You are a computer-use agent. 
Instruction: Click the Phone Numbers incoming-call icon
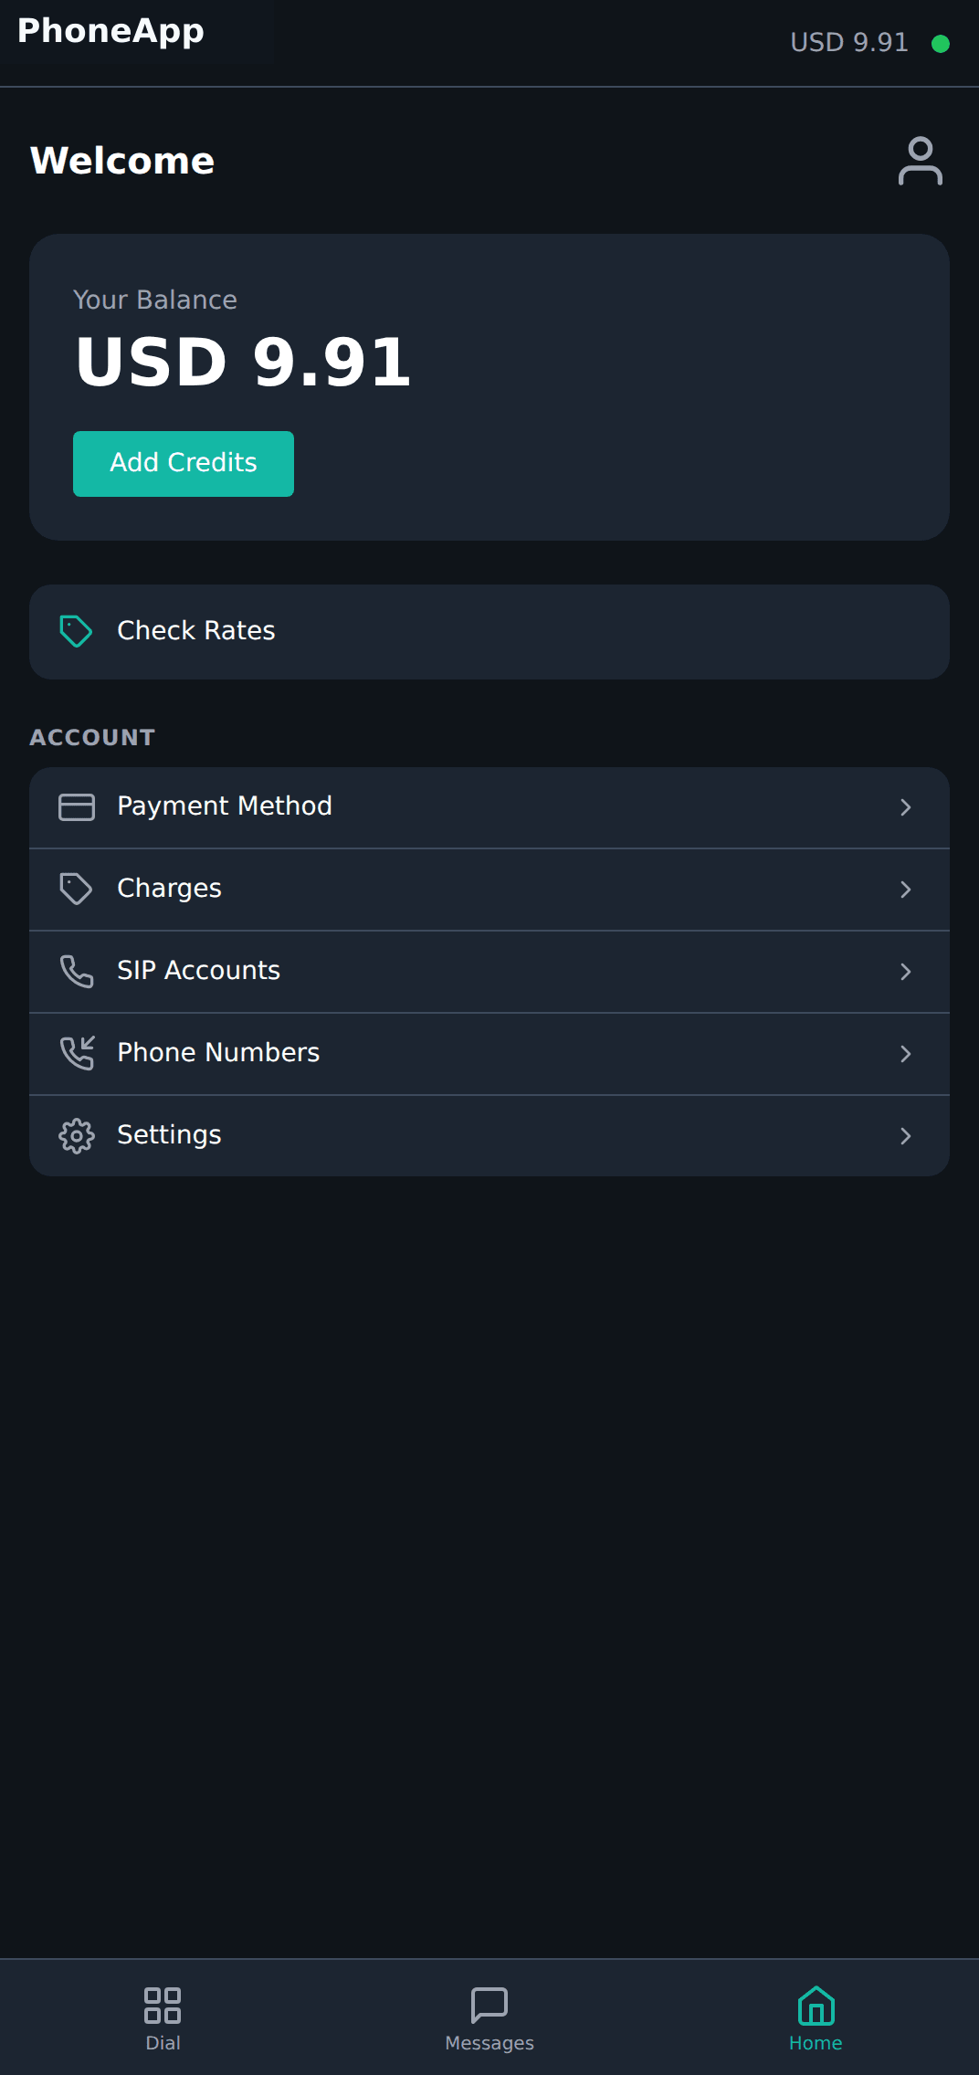click(77, 1053)
